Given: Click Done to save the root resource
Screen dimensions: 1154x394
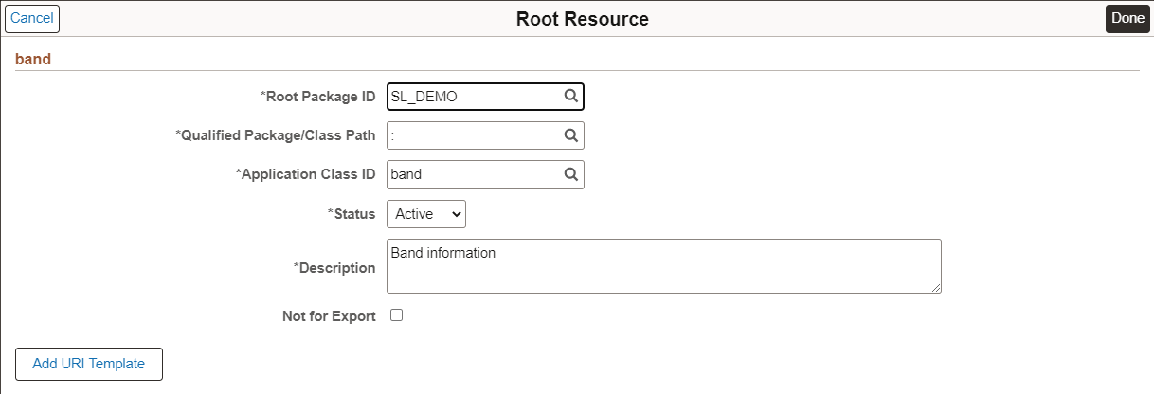Looking at the screenshot, I should pyautogui.click(x=1127, y=18).
